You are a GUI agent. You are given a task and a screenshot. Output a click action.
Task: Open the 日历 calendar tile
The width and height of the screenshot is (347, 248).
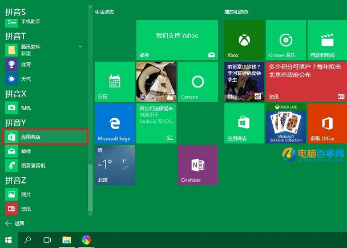coord(115,82)
